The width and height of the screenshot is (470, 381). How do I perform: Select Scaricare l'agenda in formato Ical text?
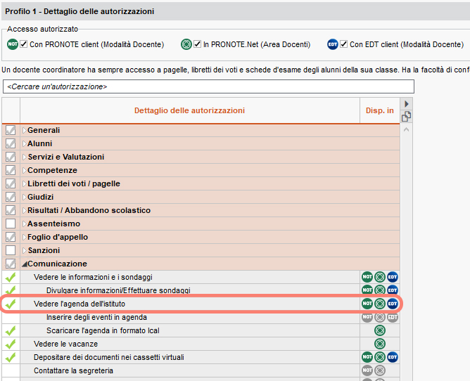103,330
